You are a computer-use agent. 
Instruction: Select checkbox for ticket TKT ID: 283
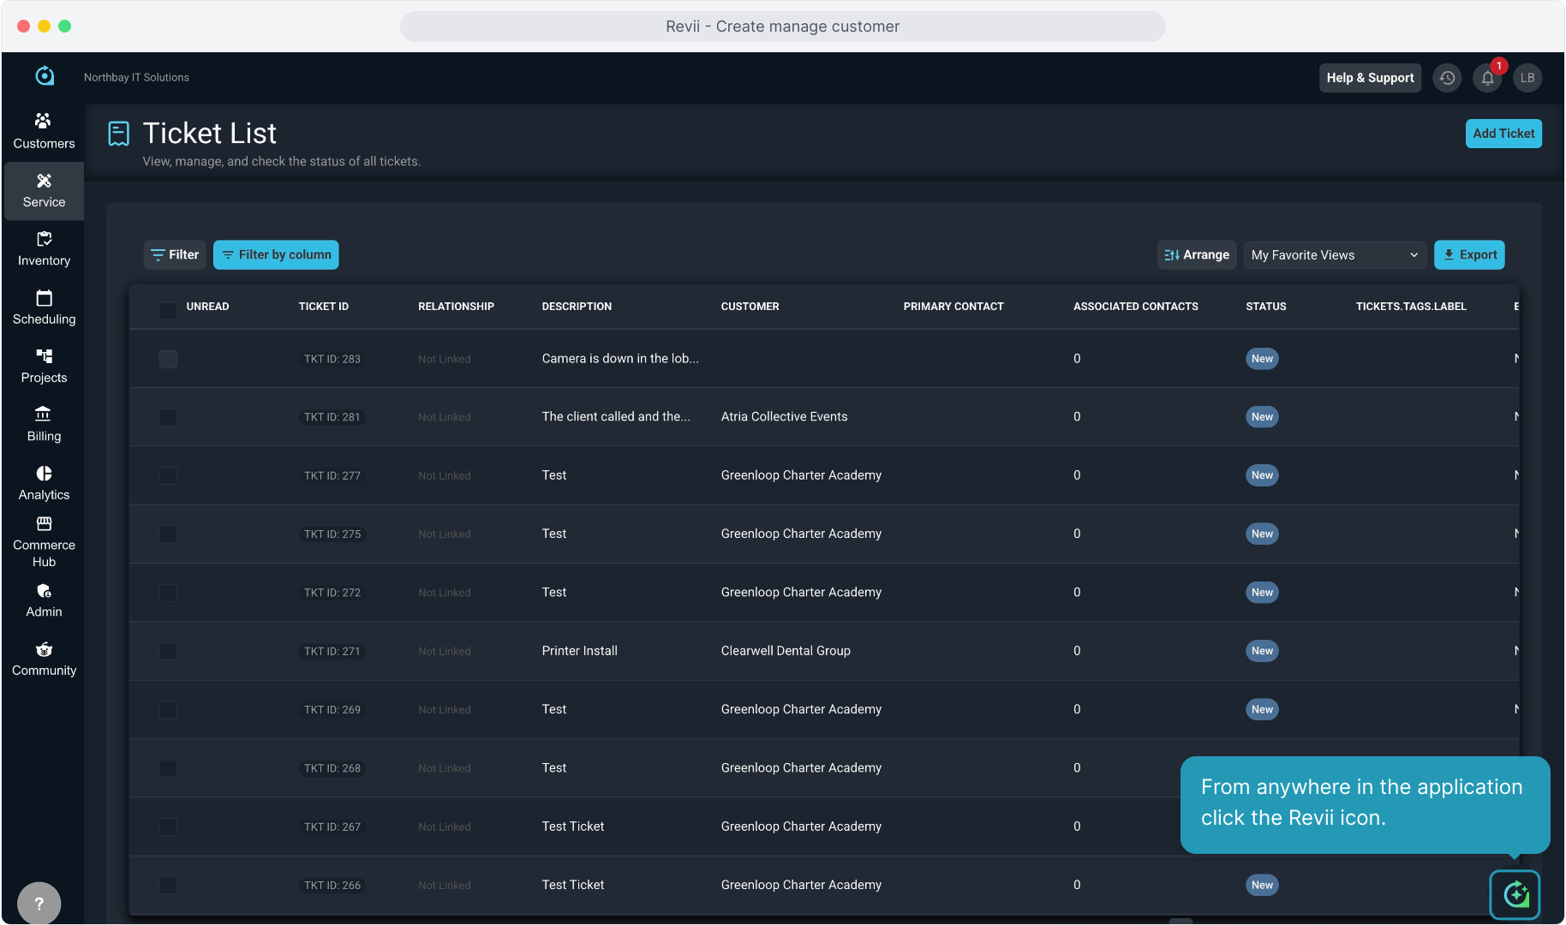168,359
